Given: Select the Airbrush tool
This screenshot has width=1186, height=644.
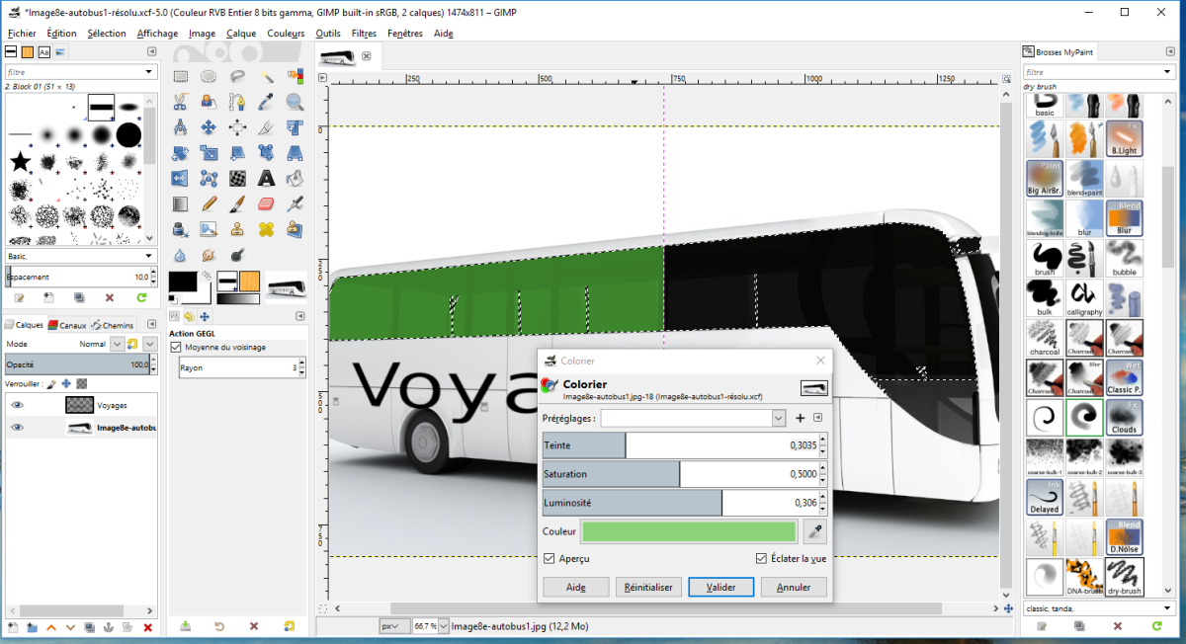Looking at the screenshot, I should pos(295,204).
